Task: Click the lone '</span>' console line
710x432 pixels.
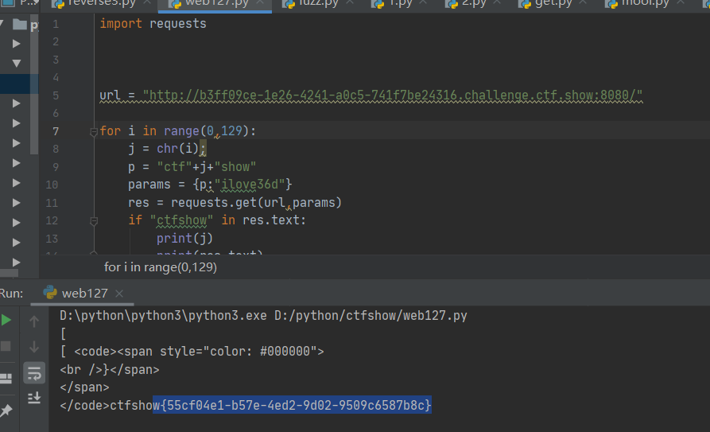Action: click(x=84, y=387)
